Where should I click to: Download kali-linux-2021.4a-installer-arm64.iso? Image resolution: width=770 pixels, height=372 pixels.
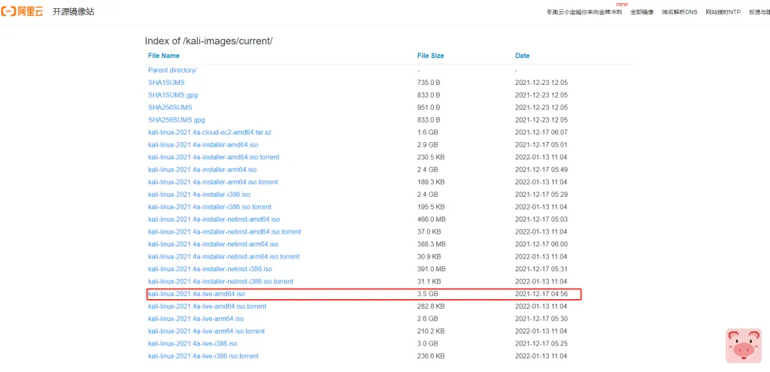tap(202, 169)
